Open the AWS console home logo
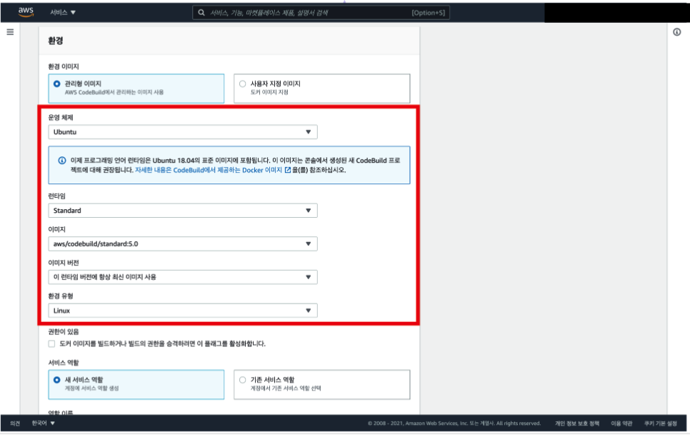The height and width of the screenshot is (437, 690). tap(26, 12)
